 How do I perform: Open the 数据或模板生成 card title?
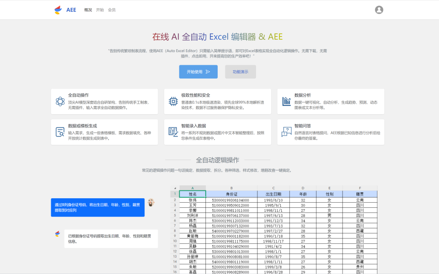(83, 126)
